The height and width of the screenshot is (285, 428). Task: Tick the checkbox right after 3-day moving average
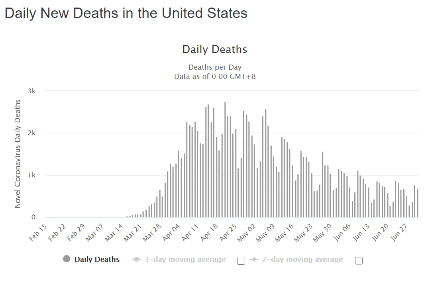[x=241, y=261]
